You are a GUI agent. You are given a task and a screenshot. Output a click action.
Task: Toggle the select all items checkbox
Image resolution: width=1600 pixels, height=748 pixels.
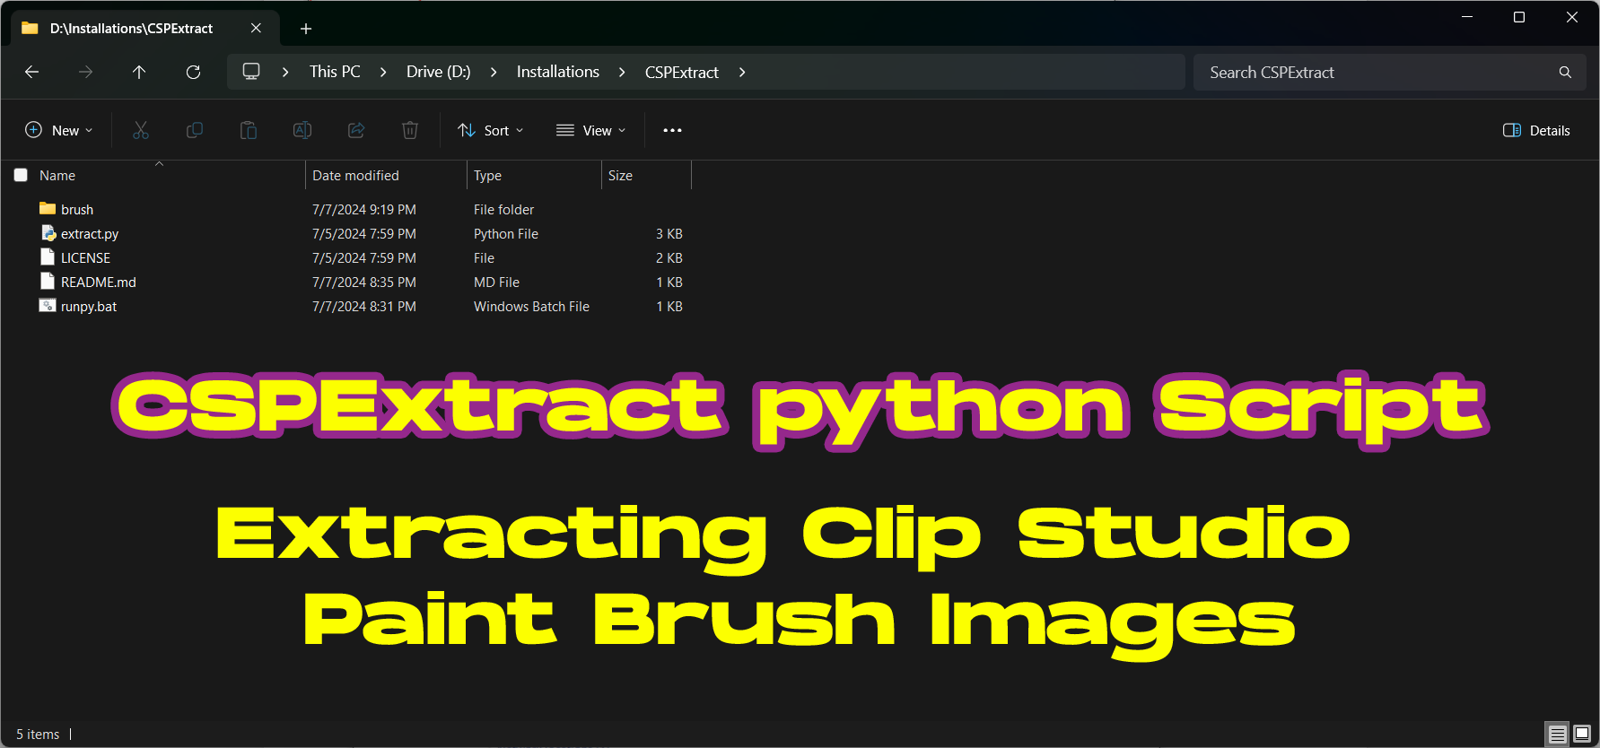pos(21,175)
